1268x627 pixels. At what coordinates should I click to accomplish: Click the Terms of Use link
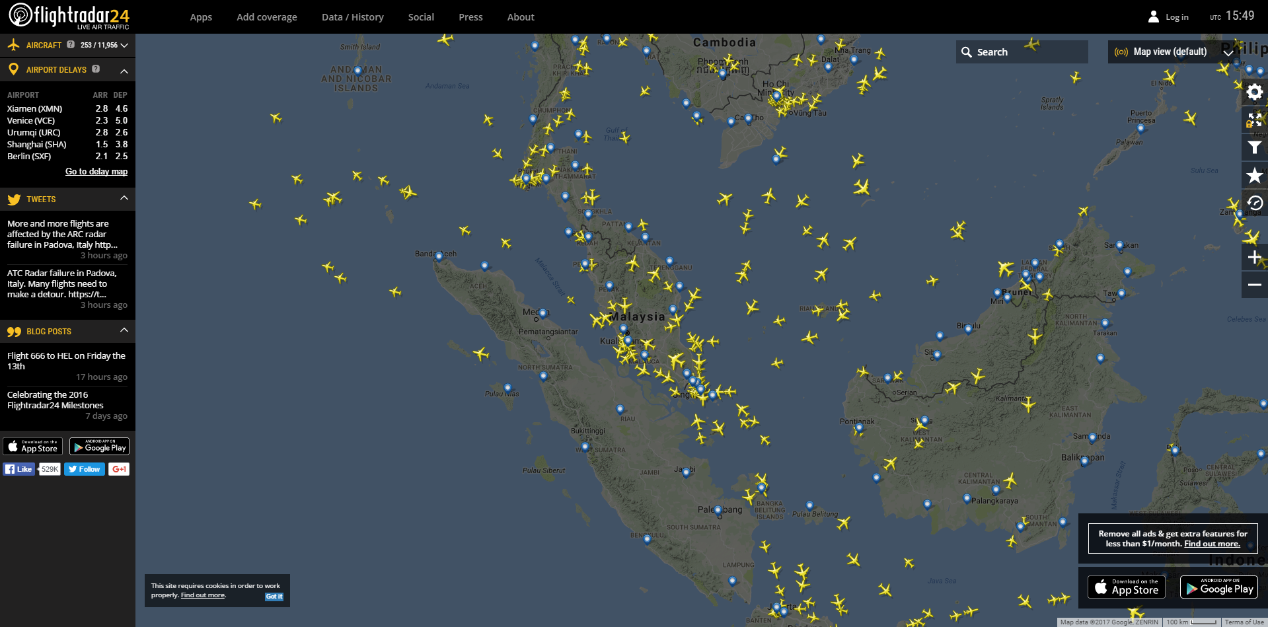[x=1244, y=622]
